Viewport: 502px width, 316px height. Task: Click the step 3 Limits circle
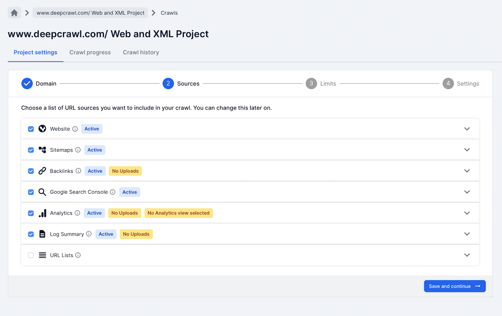pyautogui.click(x=311, y=83)
